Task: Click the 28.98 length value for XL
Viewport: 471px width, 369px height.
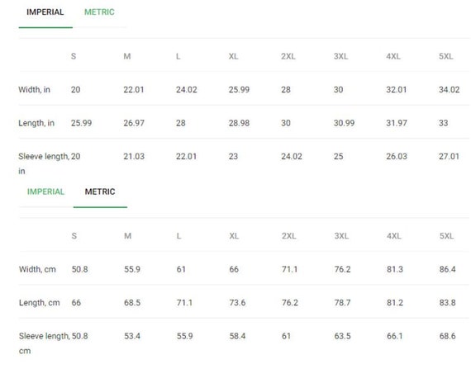Action: point(239,123)
